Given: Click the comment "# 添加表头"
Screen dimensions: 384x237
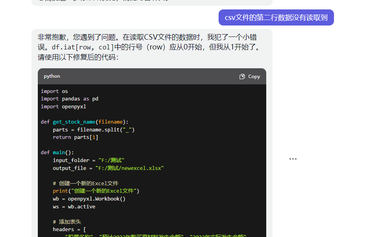Looking at the screenshot, I should (67, 222).
